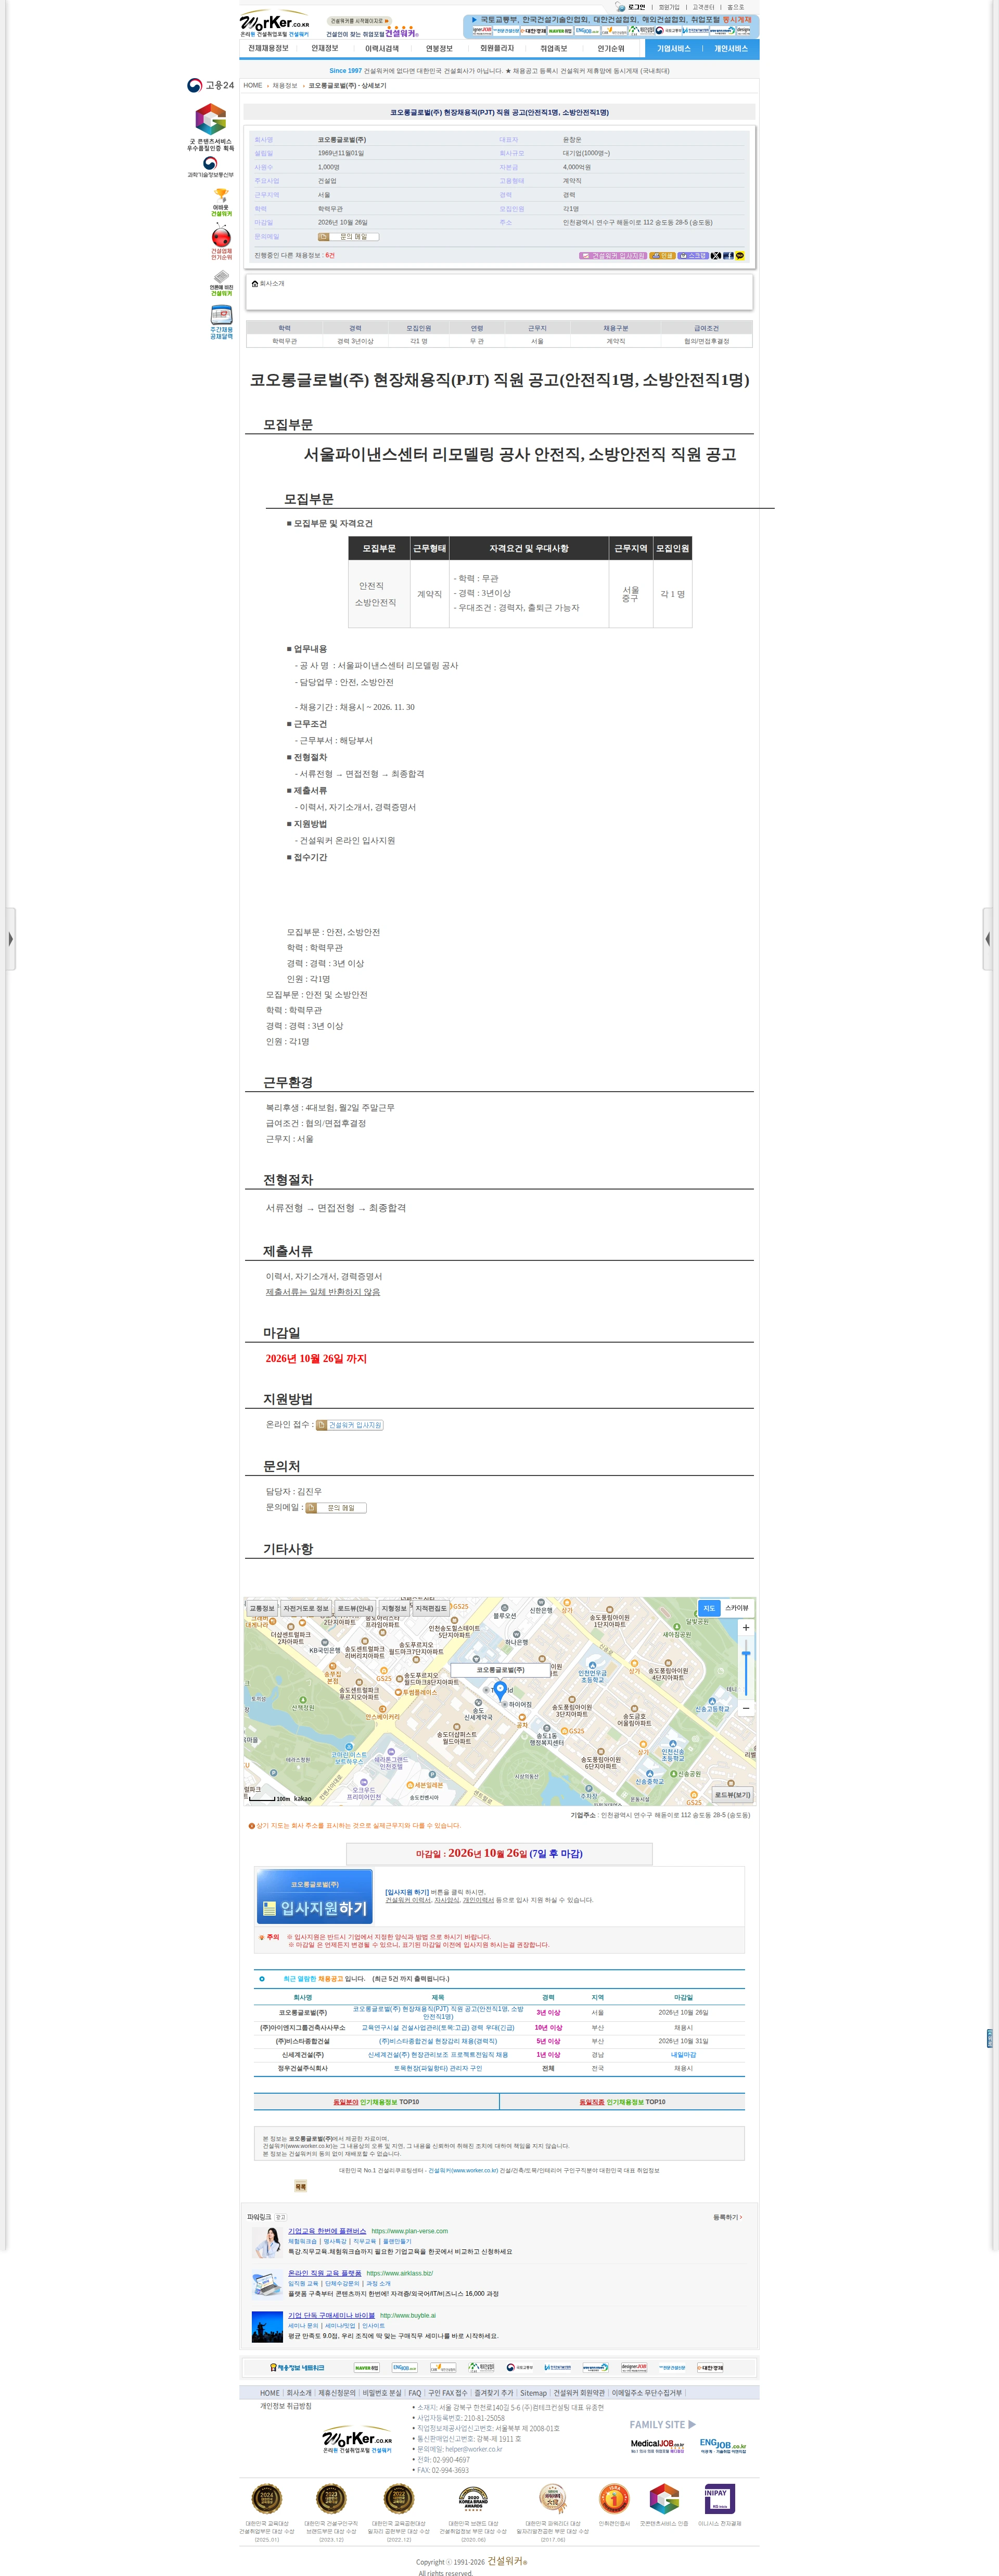The image size is (999, 2576).
Task: Open 연봉정보 menu
Action: pos(440,48)
